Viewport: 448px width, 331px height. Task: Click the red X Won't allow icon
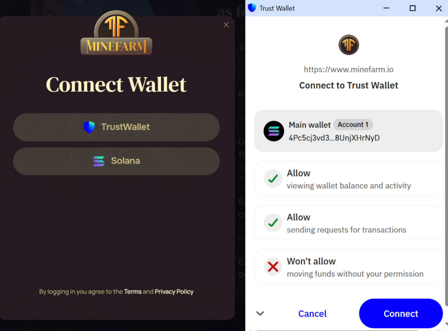273,267
